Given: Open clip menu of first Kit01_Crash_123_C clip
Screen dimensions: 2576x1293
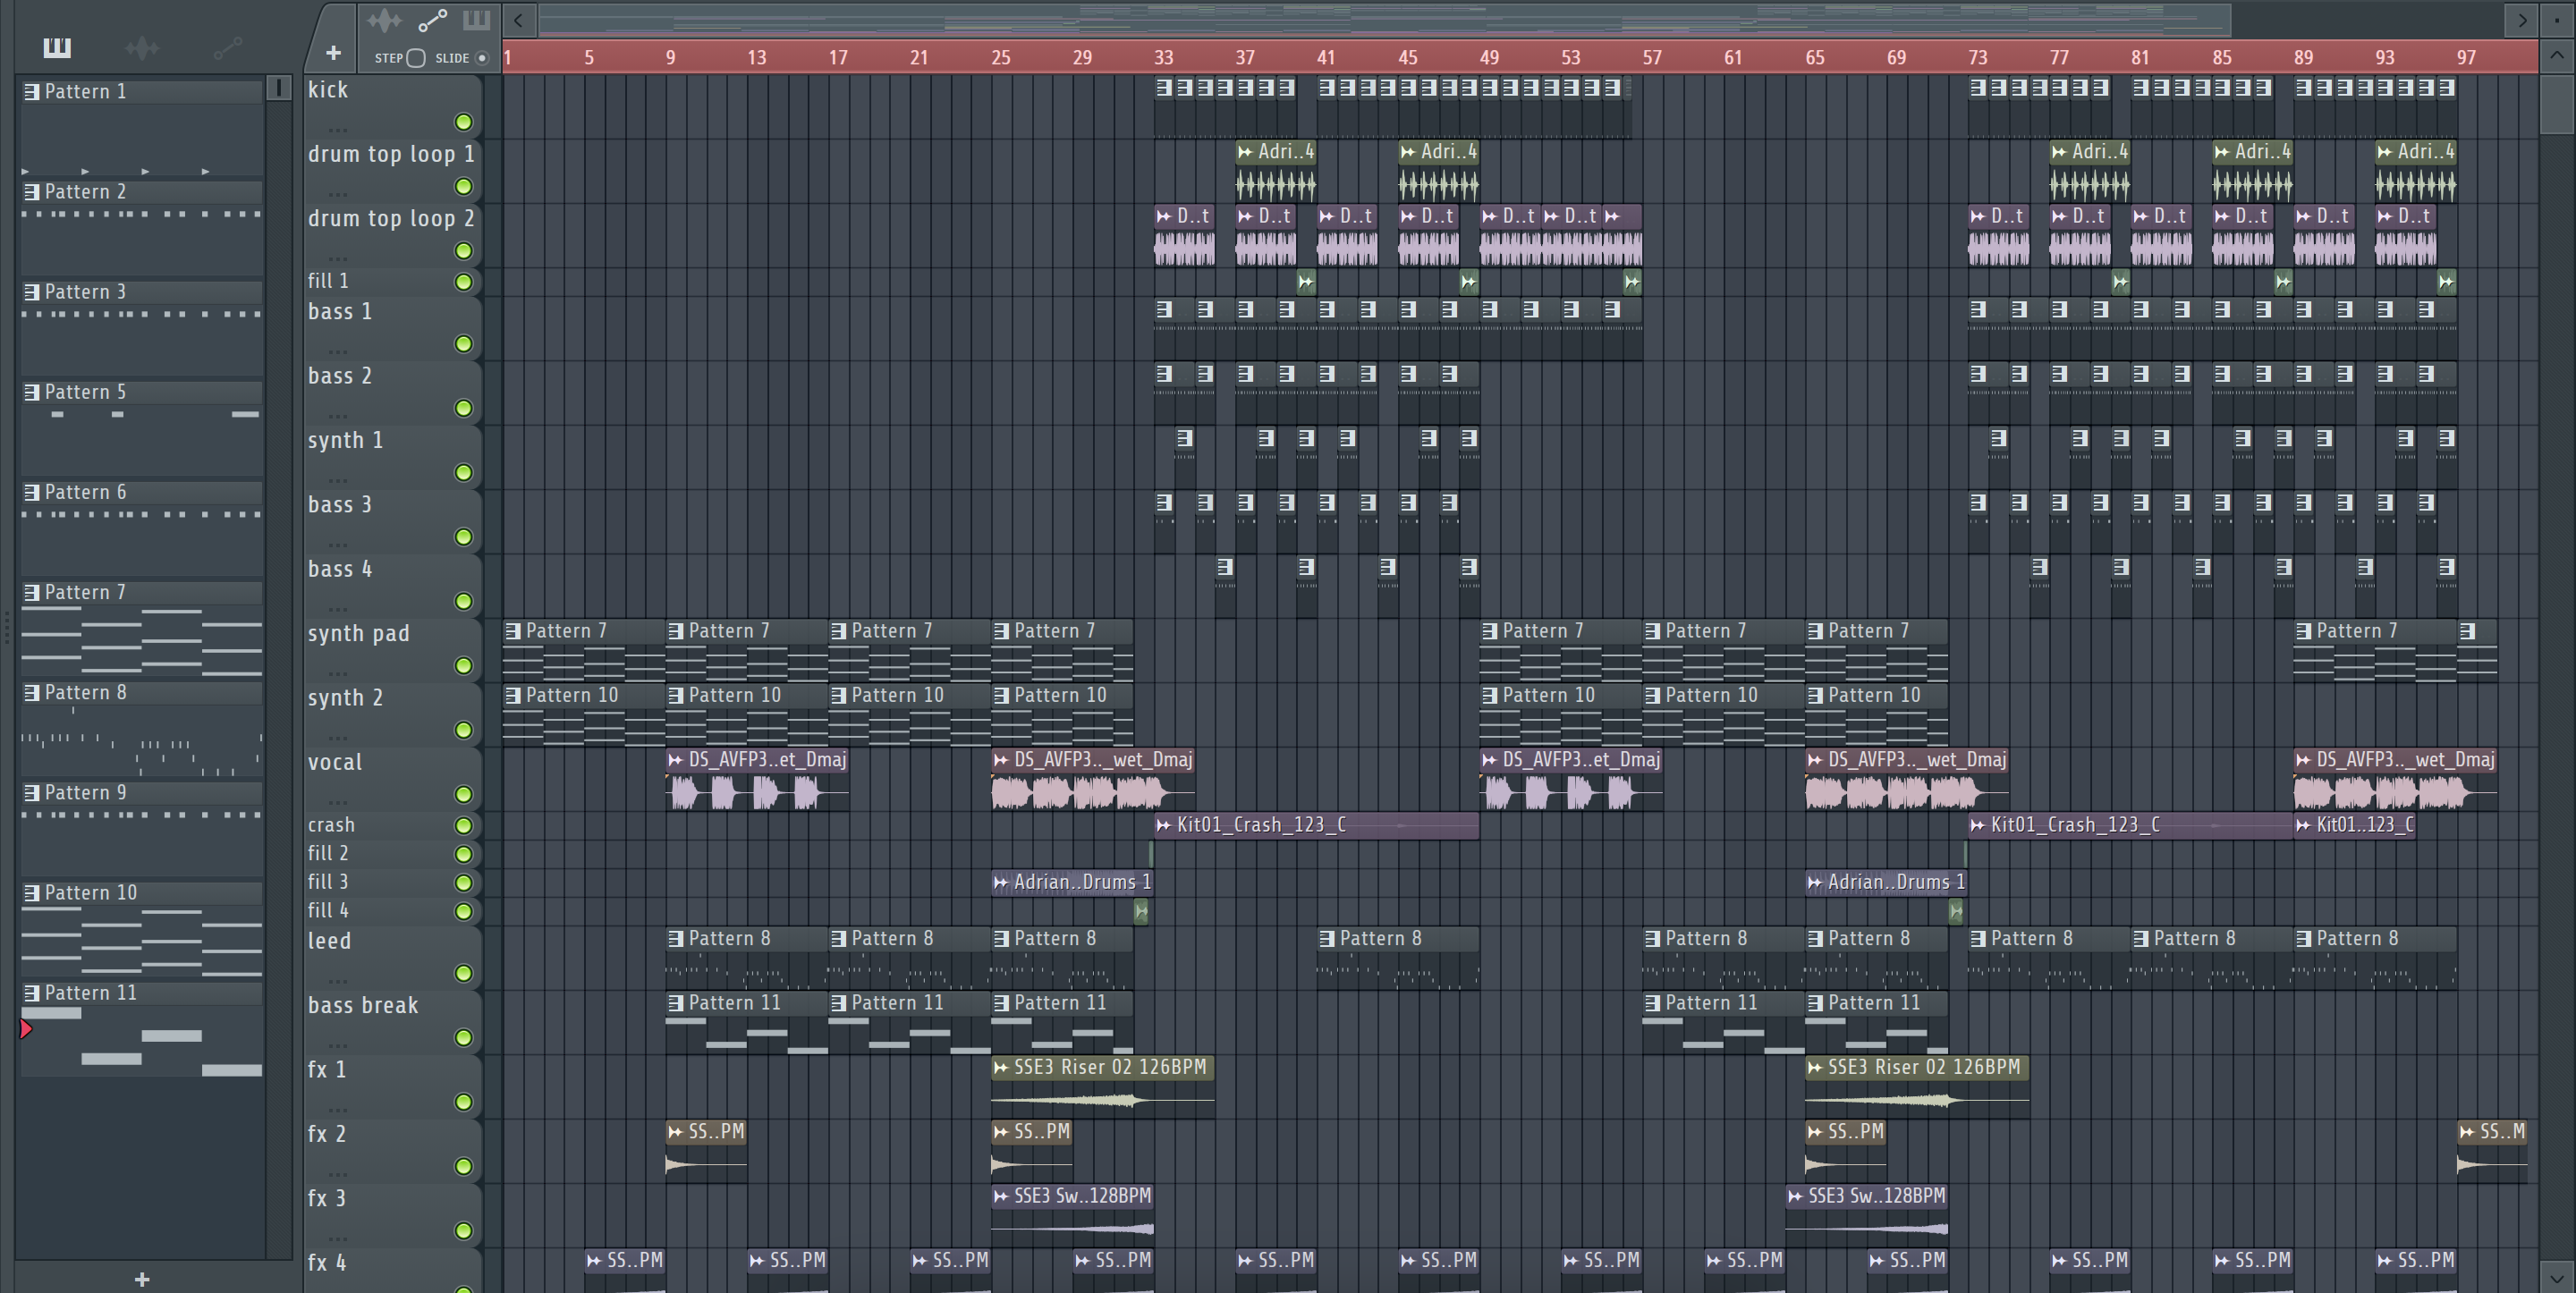Looking at the screenshot, I should (x=1164, y=825).
